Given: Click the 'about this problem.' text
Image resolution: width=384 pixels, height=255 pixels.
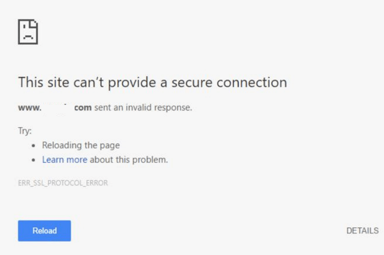Looking at the screenshot, I should pyautogui.click(x=129, y=160).
